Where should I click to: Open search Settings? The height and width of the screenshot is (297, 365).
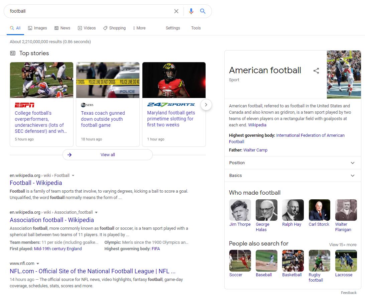click(x=173, y=28)
